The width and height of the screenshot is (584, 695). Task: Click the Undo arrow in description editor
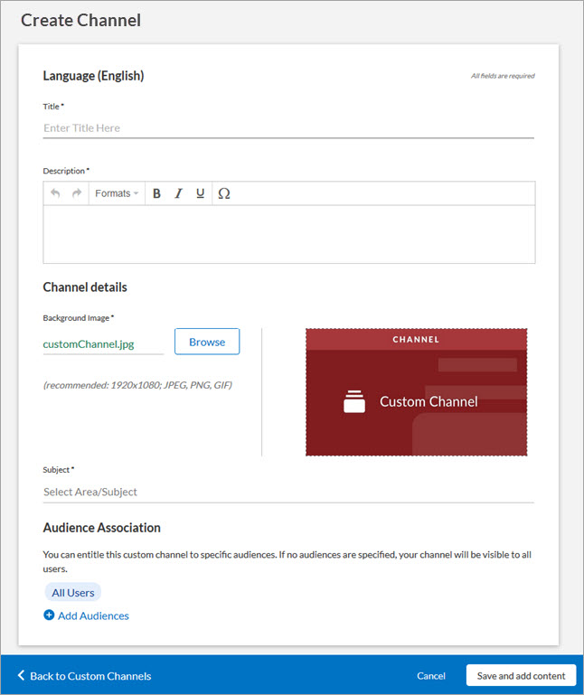point(55,193)
